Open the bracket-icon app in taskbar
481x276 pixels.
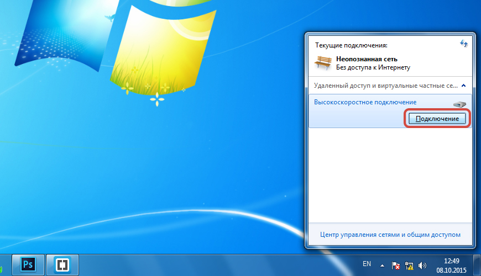[x=62, y=264]
